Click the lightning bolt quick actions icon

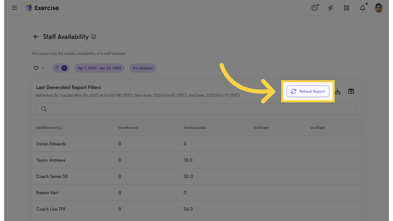click(331, 8)
